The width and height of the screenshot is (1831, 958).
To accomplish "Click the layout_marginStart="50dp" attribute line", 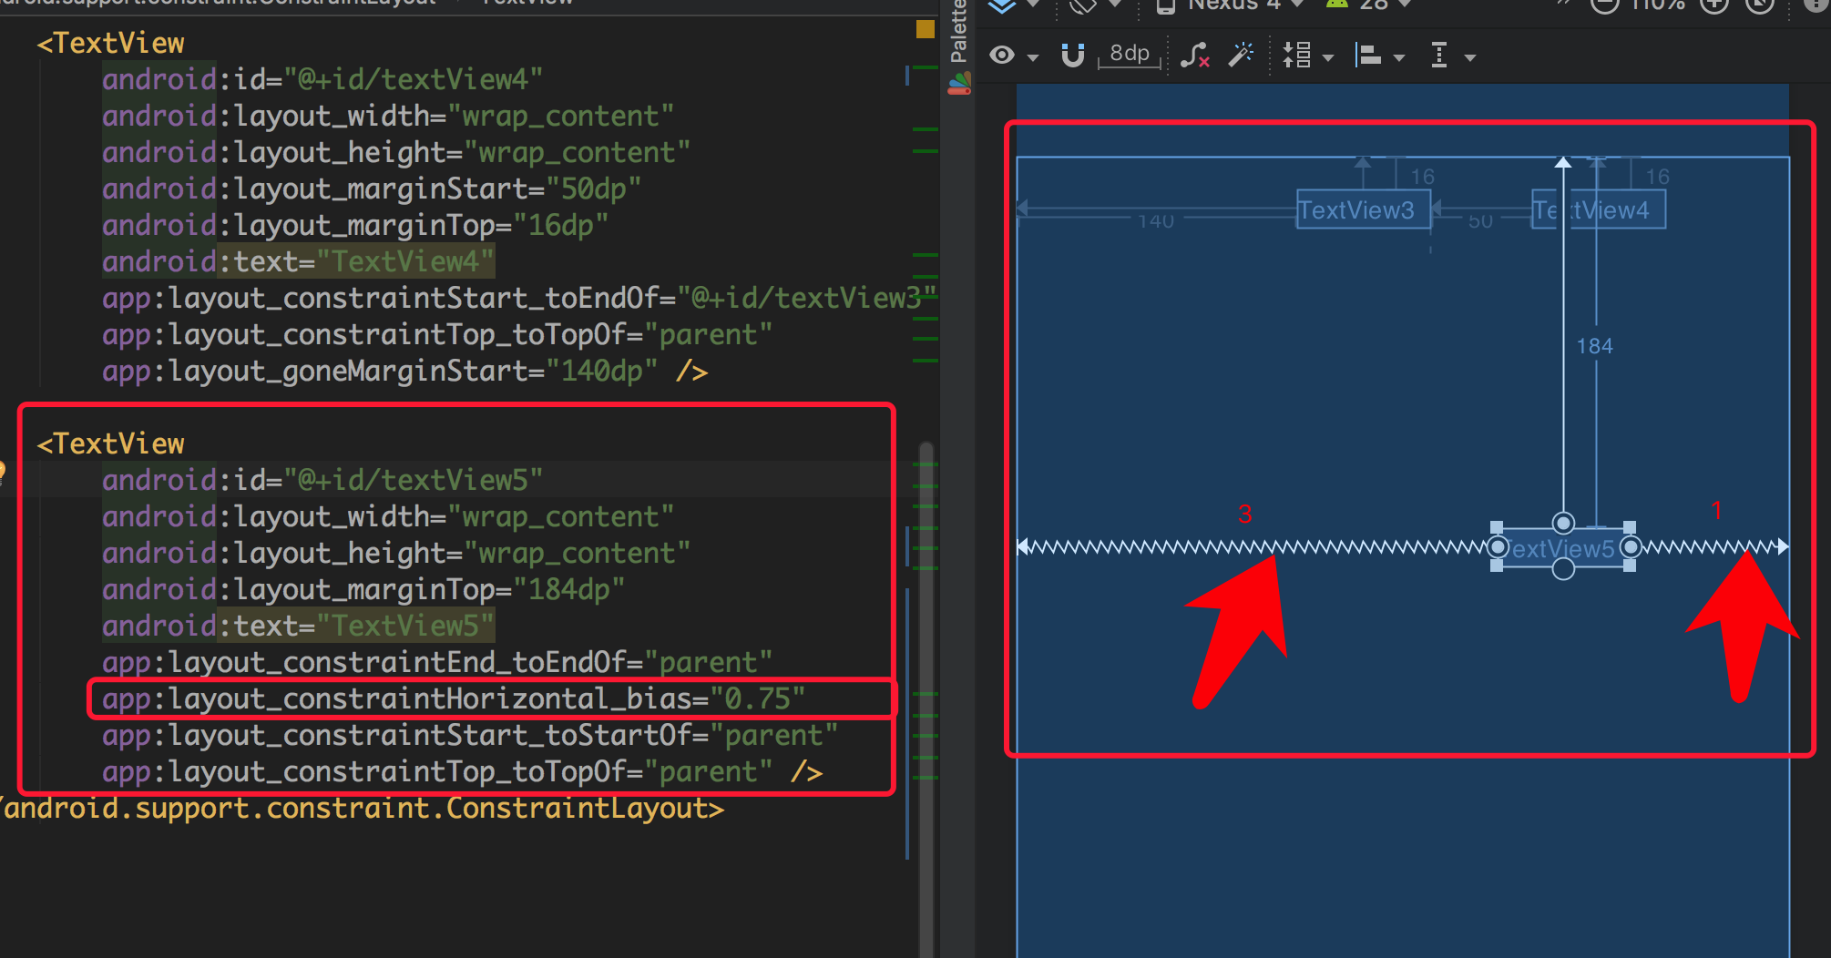I will 372,189.
